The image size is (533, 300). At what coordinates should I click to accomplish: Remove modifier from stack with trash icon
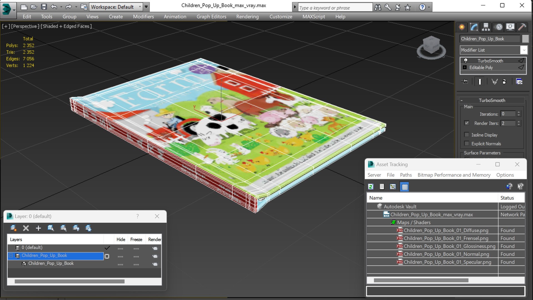point(504,81)
